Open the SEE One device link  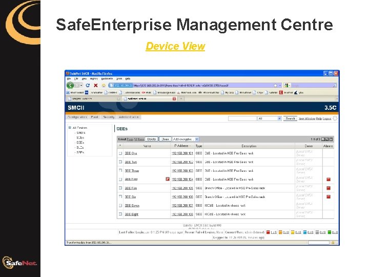131,153
